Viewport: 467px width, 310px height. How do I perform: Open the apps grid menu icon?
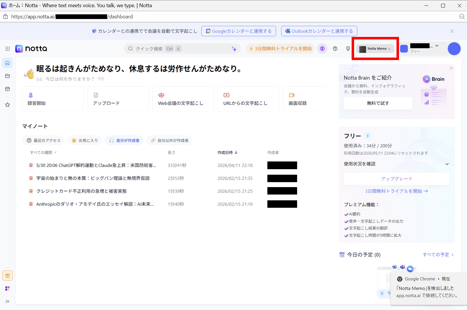click(7, 49)
